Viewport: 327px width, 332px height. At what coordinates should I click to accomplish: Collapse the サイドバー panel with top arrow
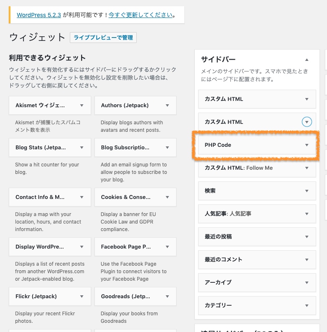(x=307, y=60)
